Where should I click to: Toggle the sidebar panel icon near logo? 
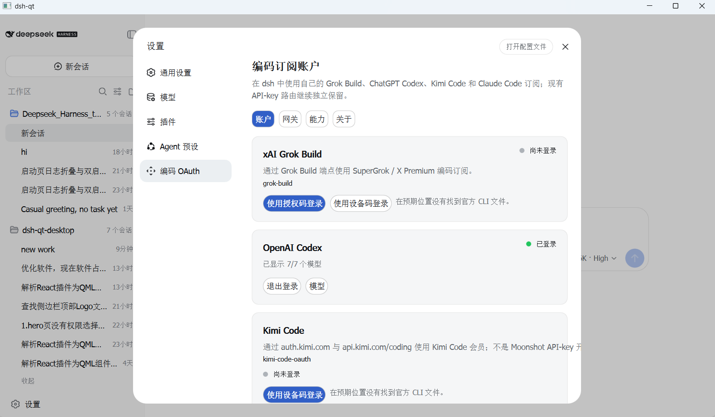[x=131, y=34]
